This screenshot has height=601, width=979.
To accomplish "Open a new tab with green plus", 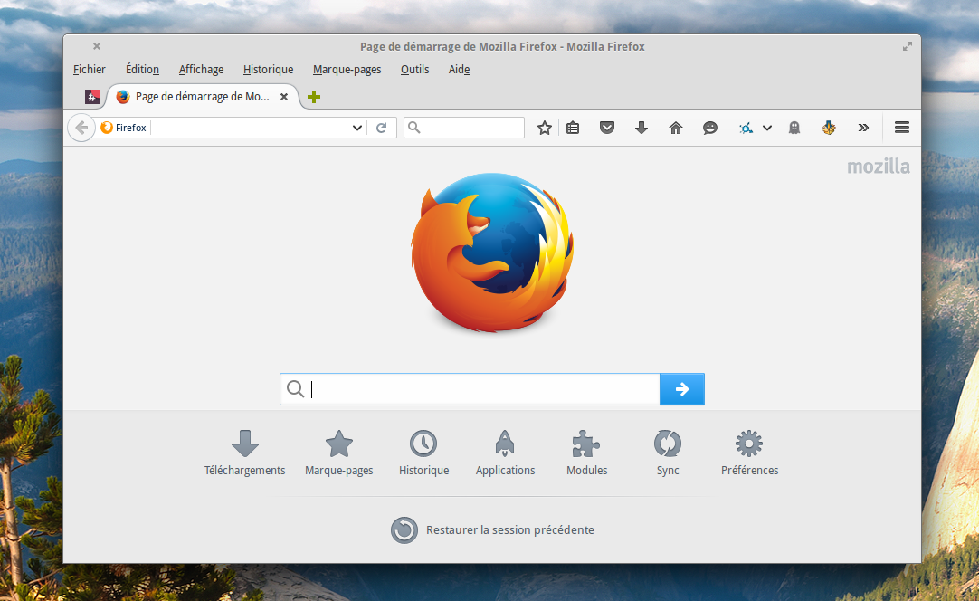I will [314, 97].
